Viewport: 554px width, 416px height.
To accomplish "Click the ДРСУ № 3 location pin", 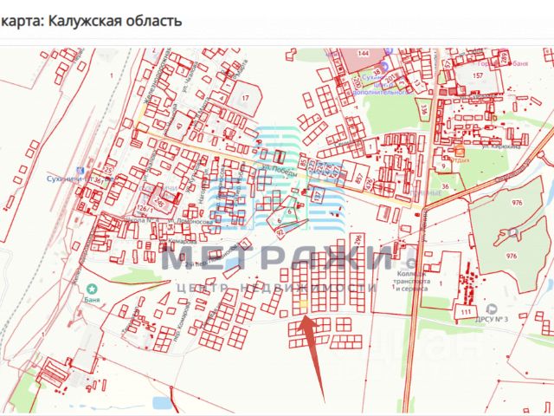I will tap(492, 309).
